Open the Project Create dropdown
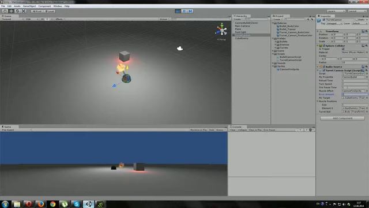Viewport: 369px width, 208px height. click(x=277, y=19)
